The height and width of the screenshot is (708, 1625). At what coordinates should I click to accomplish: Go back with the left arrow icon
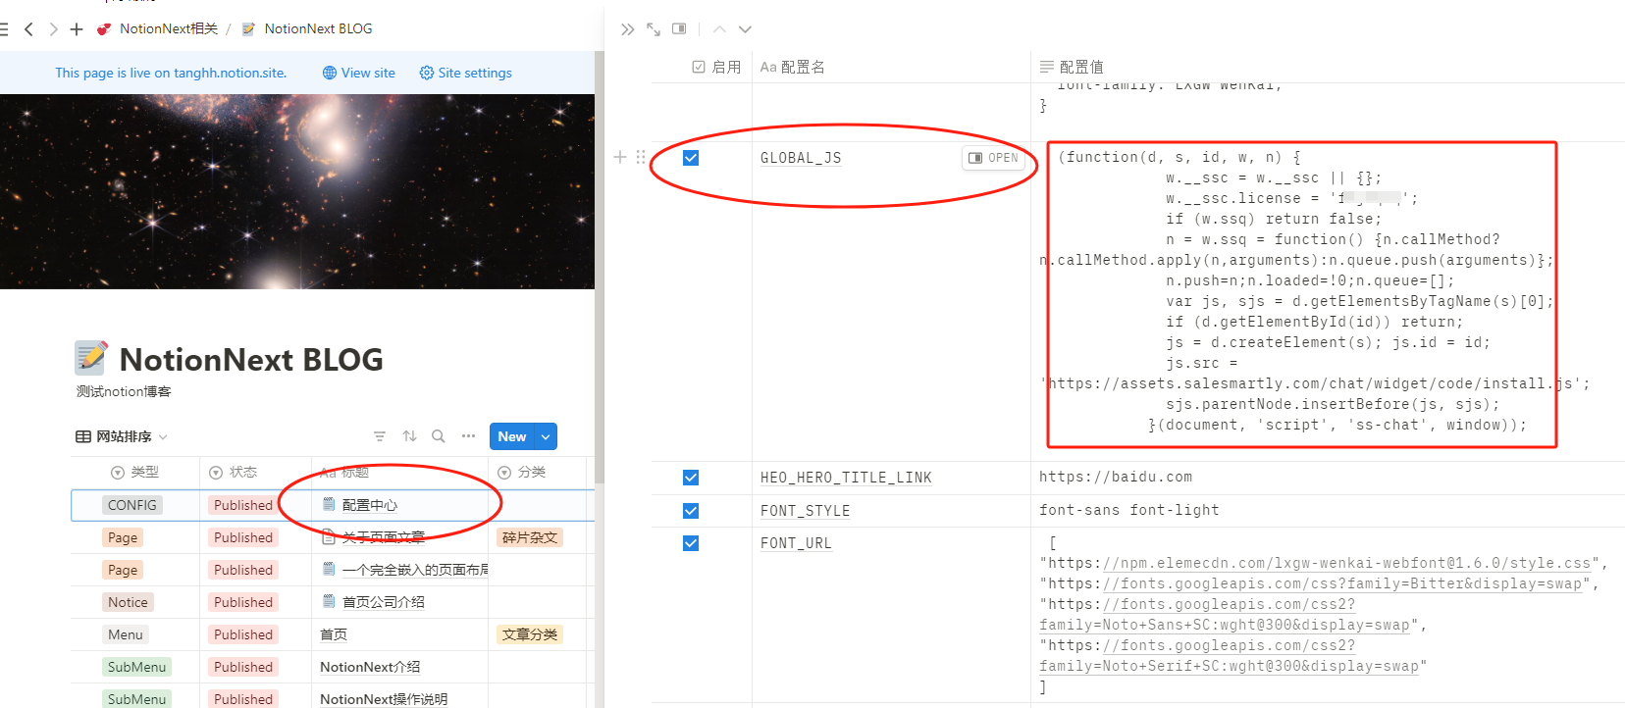tap(28, 29)
